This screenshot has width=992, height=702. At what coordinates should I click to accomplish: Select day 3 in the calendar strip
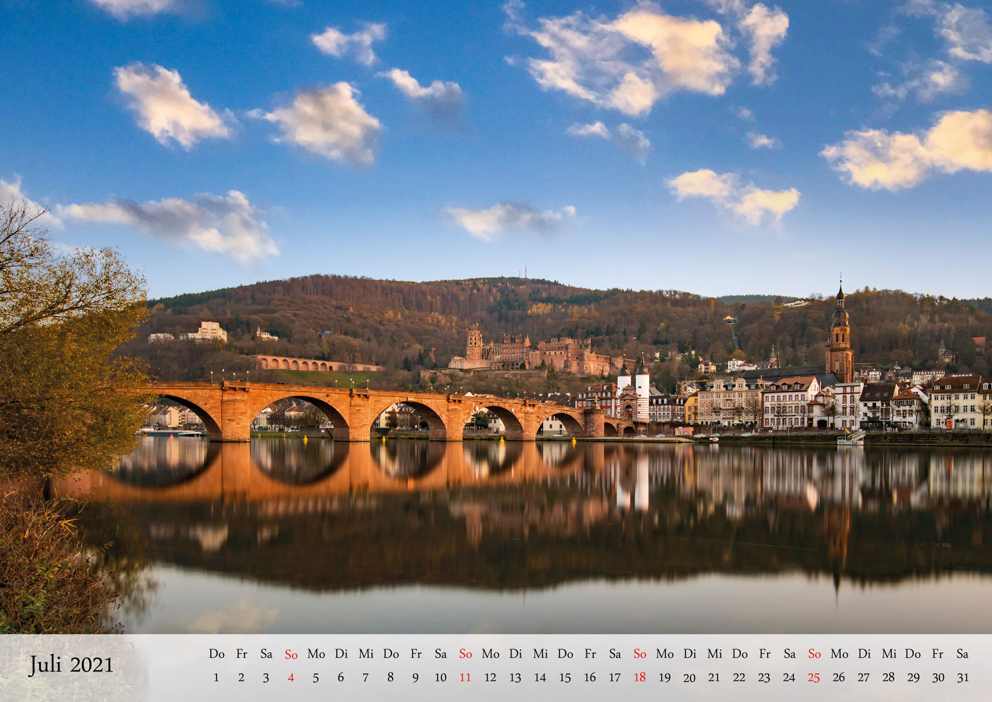pyautogui.click(x=266, y=677)
